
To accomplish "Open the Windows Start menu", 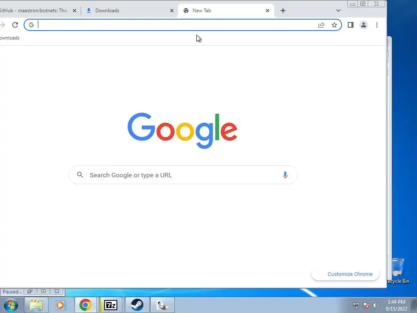I will pos(11,305).
